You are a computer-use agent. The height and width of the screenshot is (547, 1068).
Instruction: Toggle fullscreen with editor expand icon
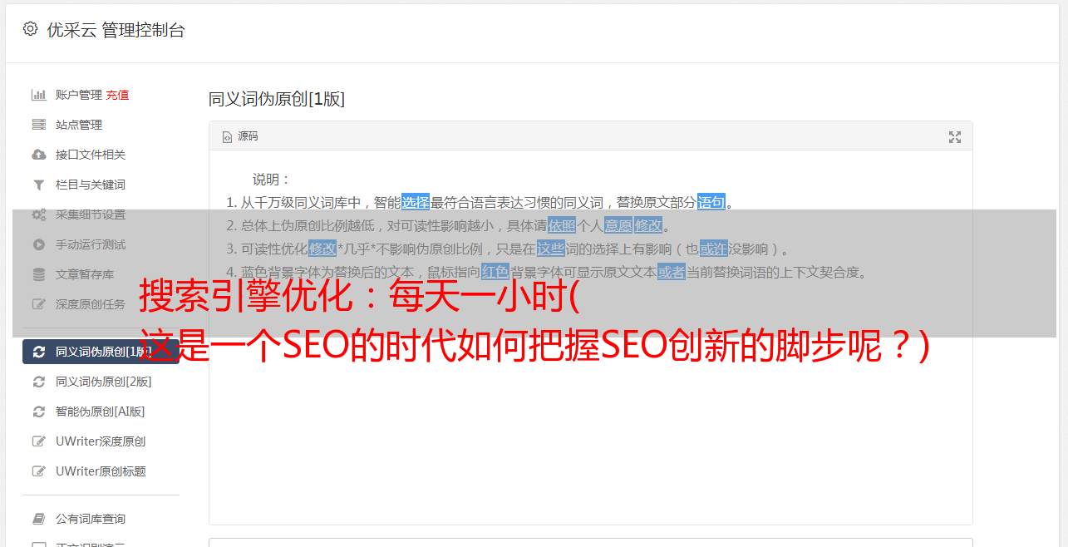[x=955, y=137]
